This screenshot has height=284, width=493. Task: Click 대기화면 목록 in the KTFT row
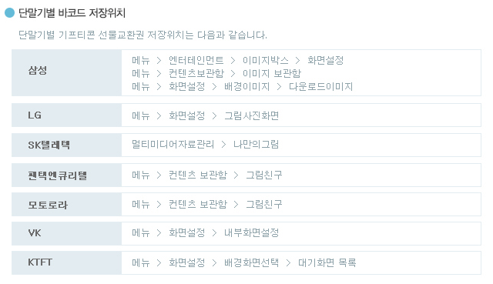tap(327, 262)
